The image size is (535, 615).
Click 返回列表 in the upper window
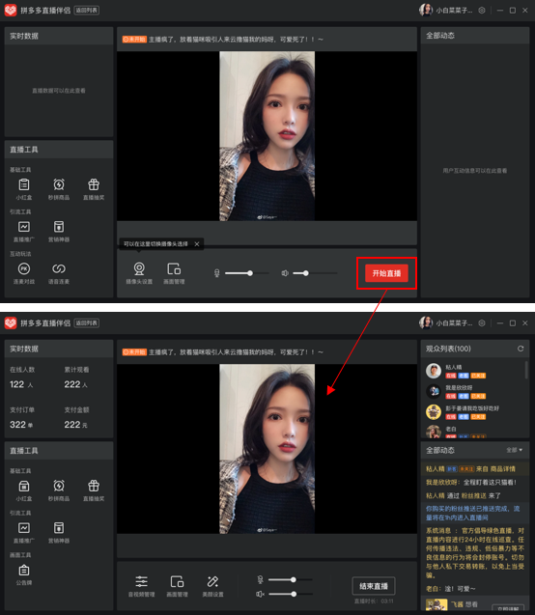click(x=87, y=11)
